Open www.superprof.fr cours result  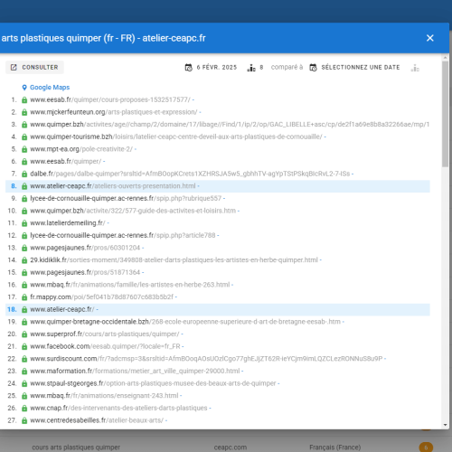click(x=105, y=334)
